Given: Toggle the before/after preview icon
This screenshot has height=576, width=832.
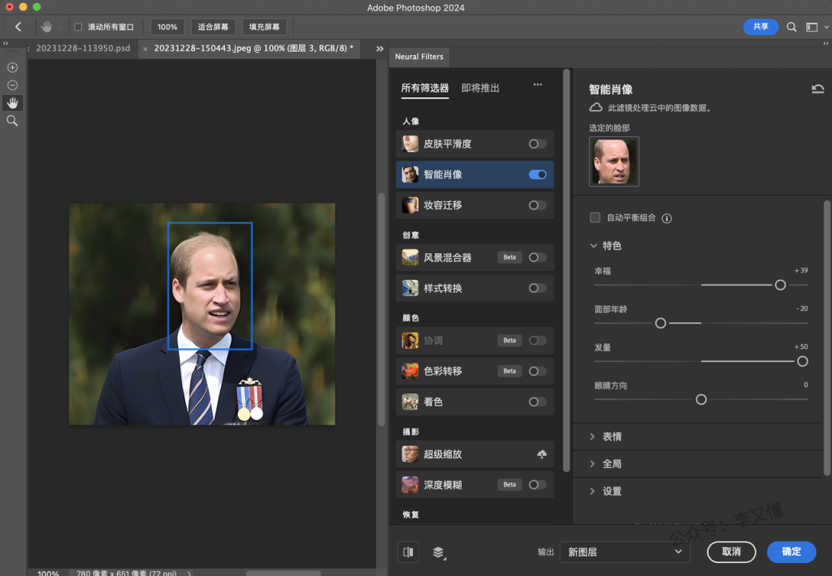Looking at the screenshot, I should 408,552.
